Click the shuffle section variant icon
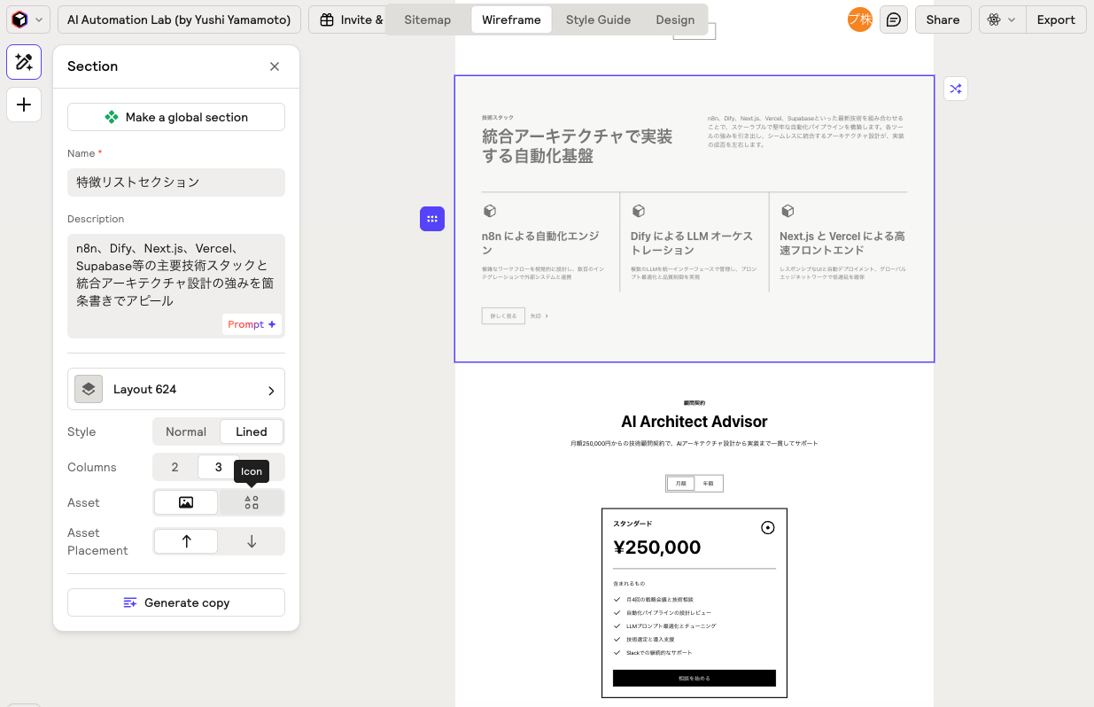Screen dimensions: 1094x707 (956, 89)
